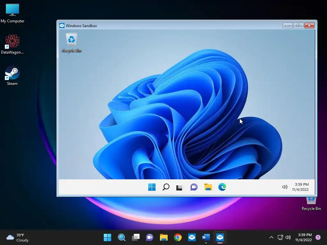Close the Windows Sandbox window
The image size is (327, 245).
pyautogui.click(x=309, y=26)
